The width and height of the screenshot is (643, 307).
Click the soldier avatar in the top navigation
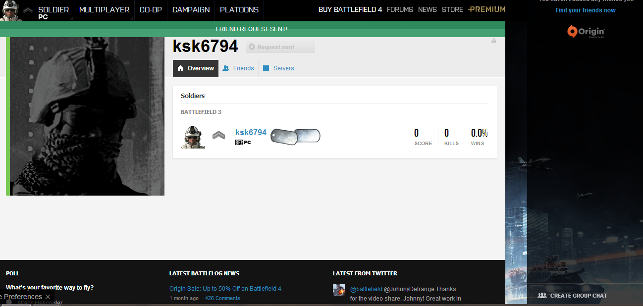(x=10, y=10)
